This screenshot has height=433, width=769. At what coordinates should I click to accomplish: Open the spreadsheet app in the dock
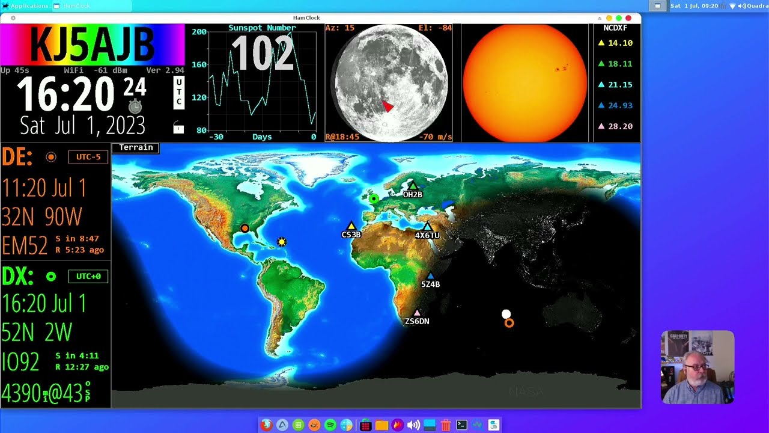tap(298, 425)
